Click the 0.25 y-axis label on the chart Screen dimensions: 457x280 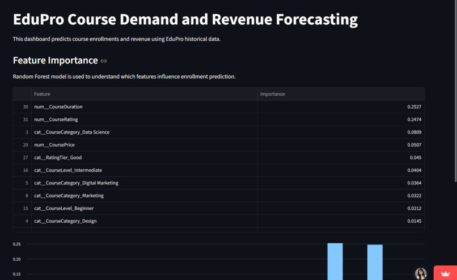pyautogui.click(x=16, y=244)
